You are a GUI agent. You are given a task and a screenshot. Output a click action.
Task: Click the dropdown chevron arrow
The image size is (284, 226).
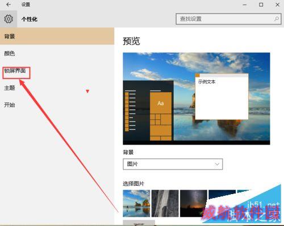[217, 164]
